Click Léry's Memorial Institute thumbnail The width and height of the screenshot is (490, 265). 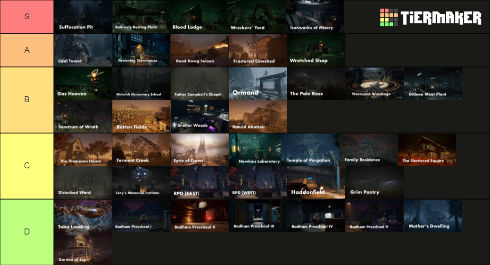coord(141,183)
